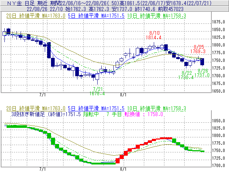Click the date 22/08/26 in the second header row
This screenshot has height=174, width=229.
(x=37, y=9)
